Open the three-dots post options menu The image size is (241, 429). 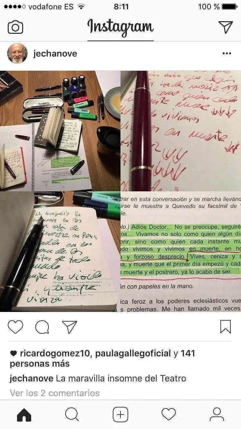point(227,53)
